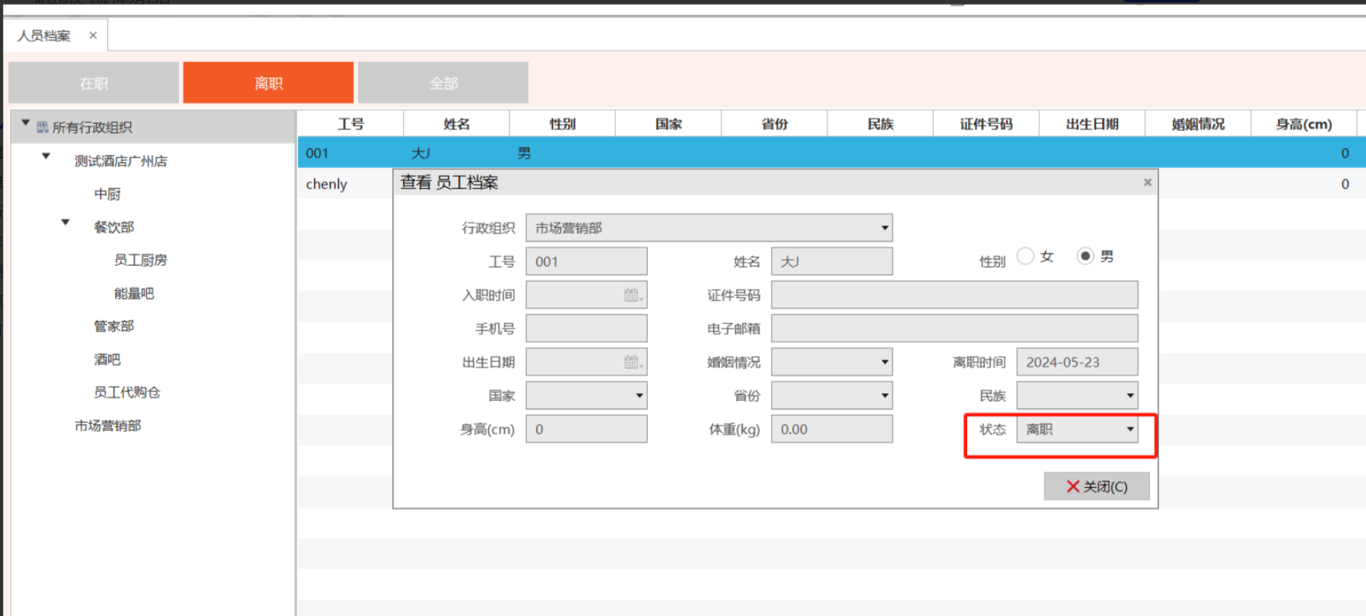
Task: Click the 手机号 input field
Action: pos(586,329)
